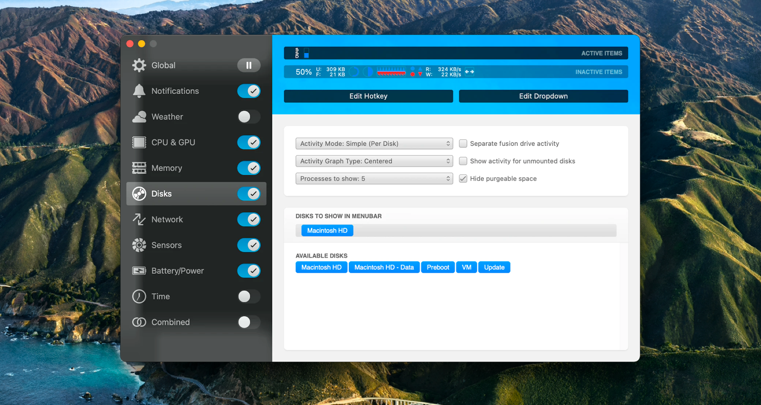Select the Weather cloud icon
Screen dimensions: 761x405
[x=139, y=117]
